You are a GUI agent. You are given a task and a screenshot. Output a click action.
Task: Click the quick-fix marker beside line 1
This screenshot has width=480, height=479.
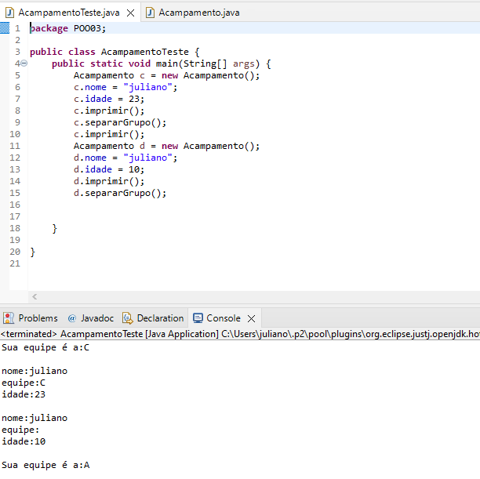5,28
